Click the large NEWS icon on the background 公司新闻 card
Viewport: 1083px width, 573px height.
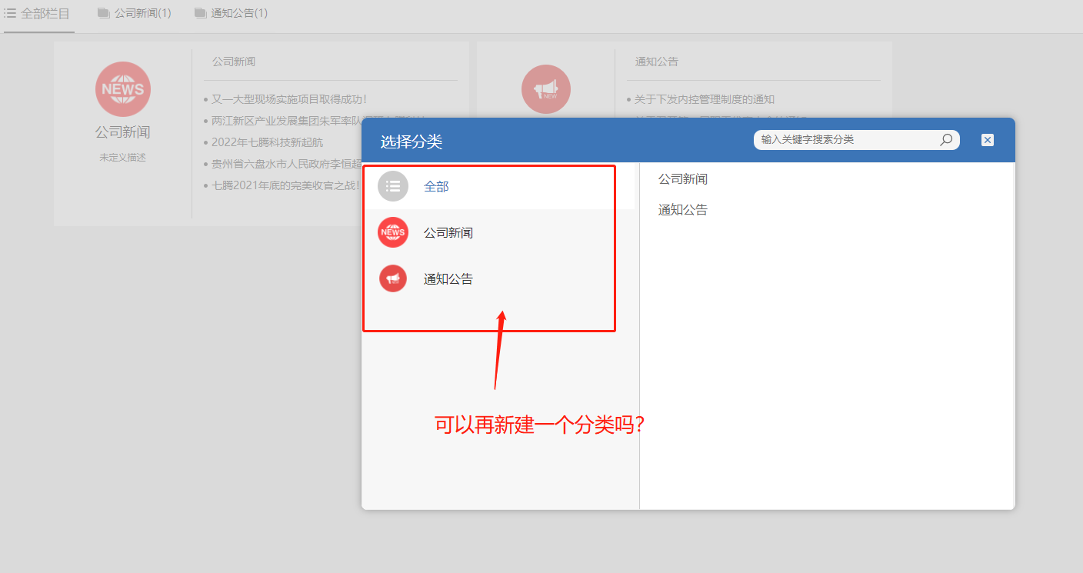tap(123, 89)
